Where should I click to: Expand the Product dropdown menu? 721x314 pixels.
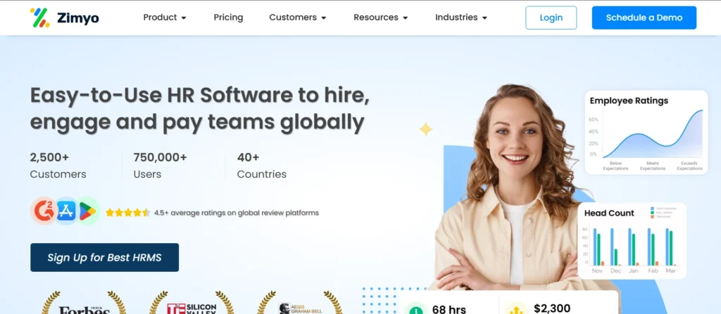point(165,18)
